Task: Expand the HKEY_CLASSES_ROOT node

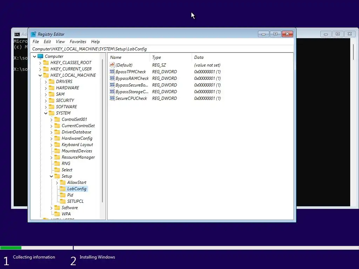Action: 40,63
